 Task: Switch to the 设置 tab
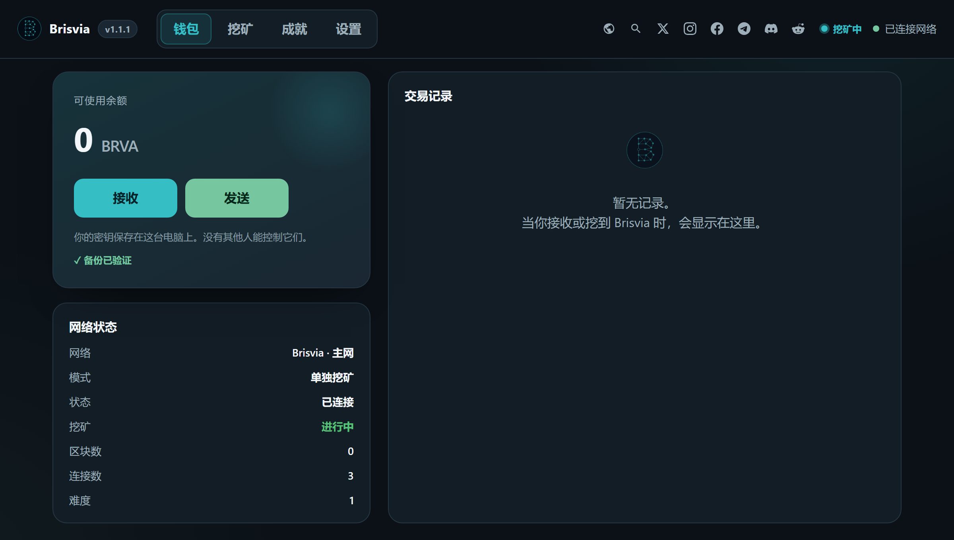click(348, 29)
